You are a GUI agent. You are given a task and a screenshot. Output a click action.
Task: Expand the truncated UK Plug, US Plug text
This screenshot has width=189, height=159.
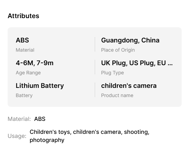(x=137, y=63)
